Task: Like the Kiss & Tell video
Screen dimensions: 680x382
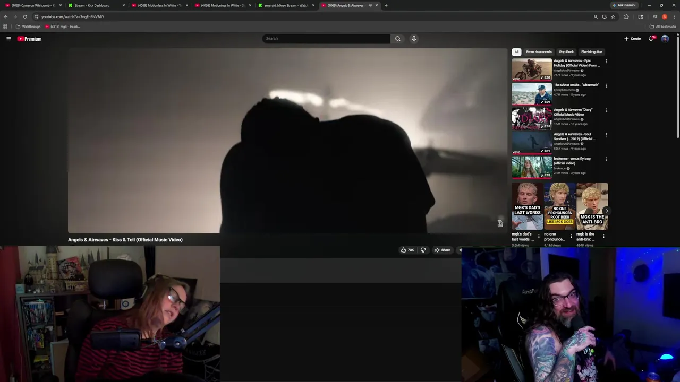Action: point(407,250)
